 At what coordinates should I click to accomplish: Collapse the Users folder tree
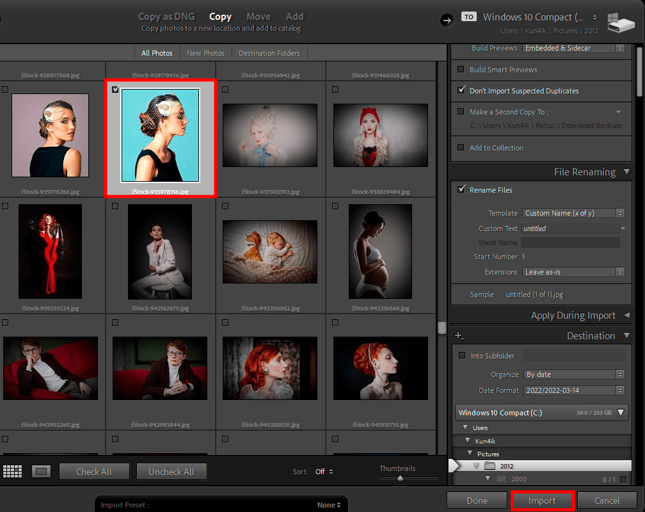[x=465, y=428]
